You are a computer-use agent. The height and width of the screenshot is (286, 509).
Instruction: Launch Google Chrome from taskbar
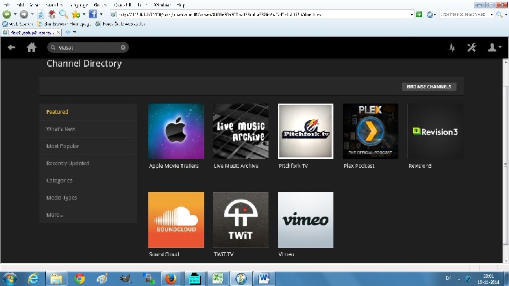[79, 278]
